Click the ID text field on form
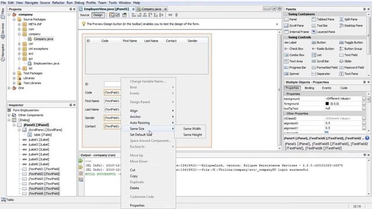Image resolution: width=372 pixels, height=209 pixels. coord(112,84)
